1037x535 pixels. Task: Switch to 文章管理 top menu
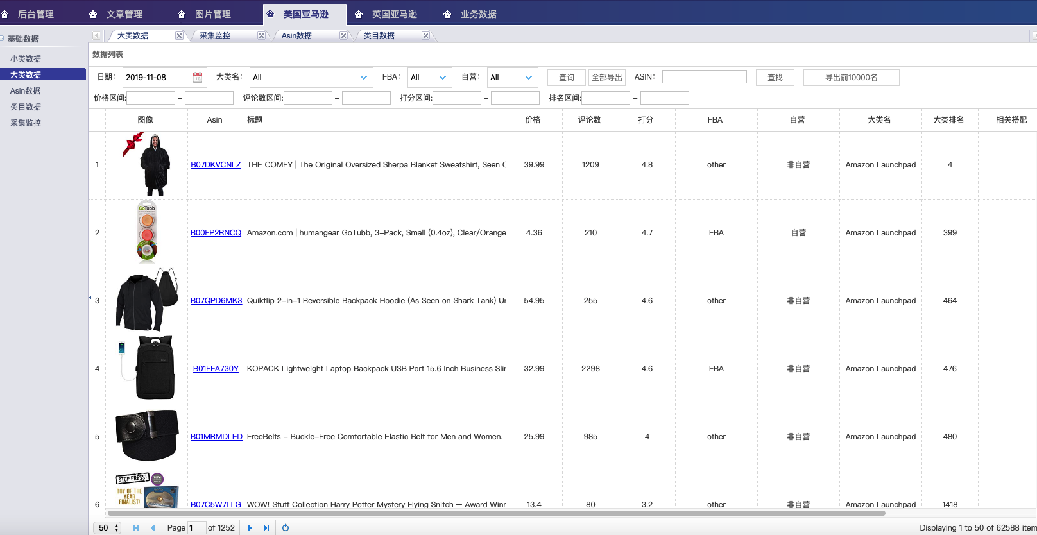[x=124, y=14]
